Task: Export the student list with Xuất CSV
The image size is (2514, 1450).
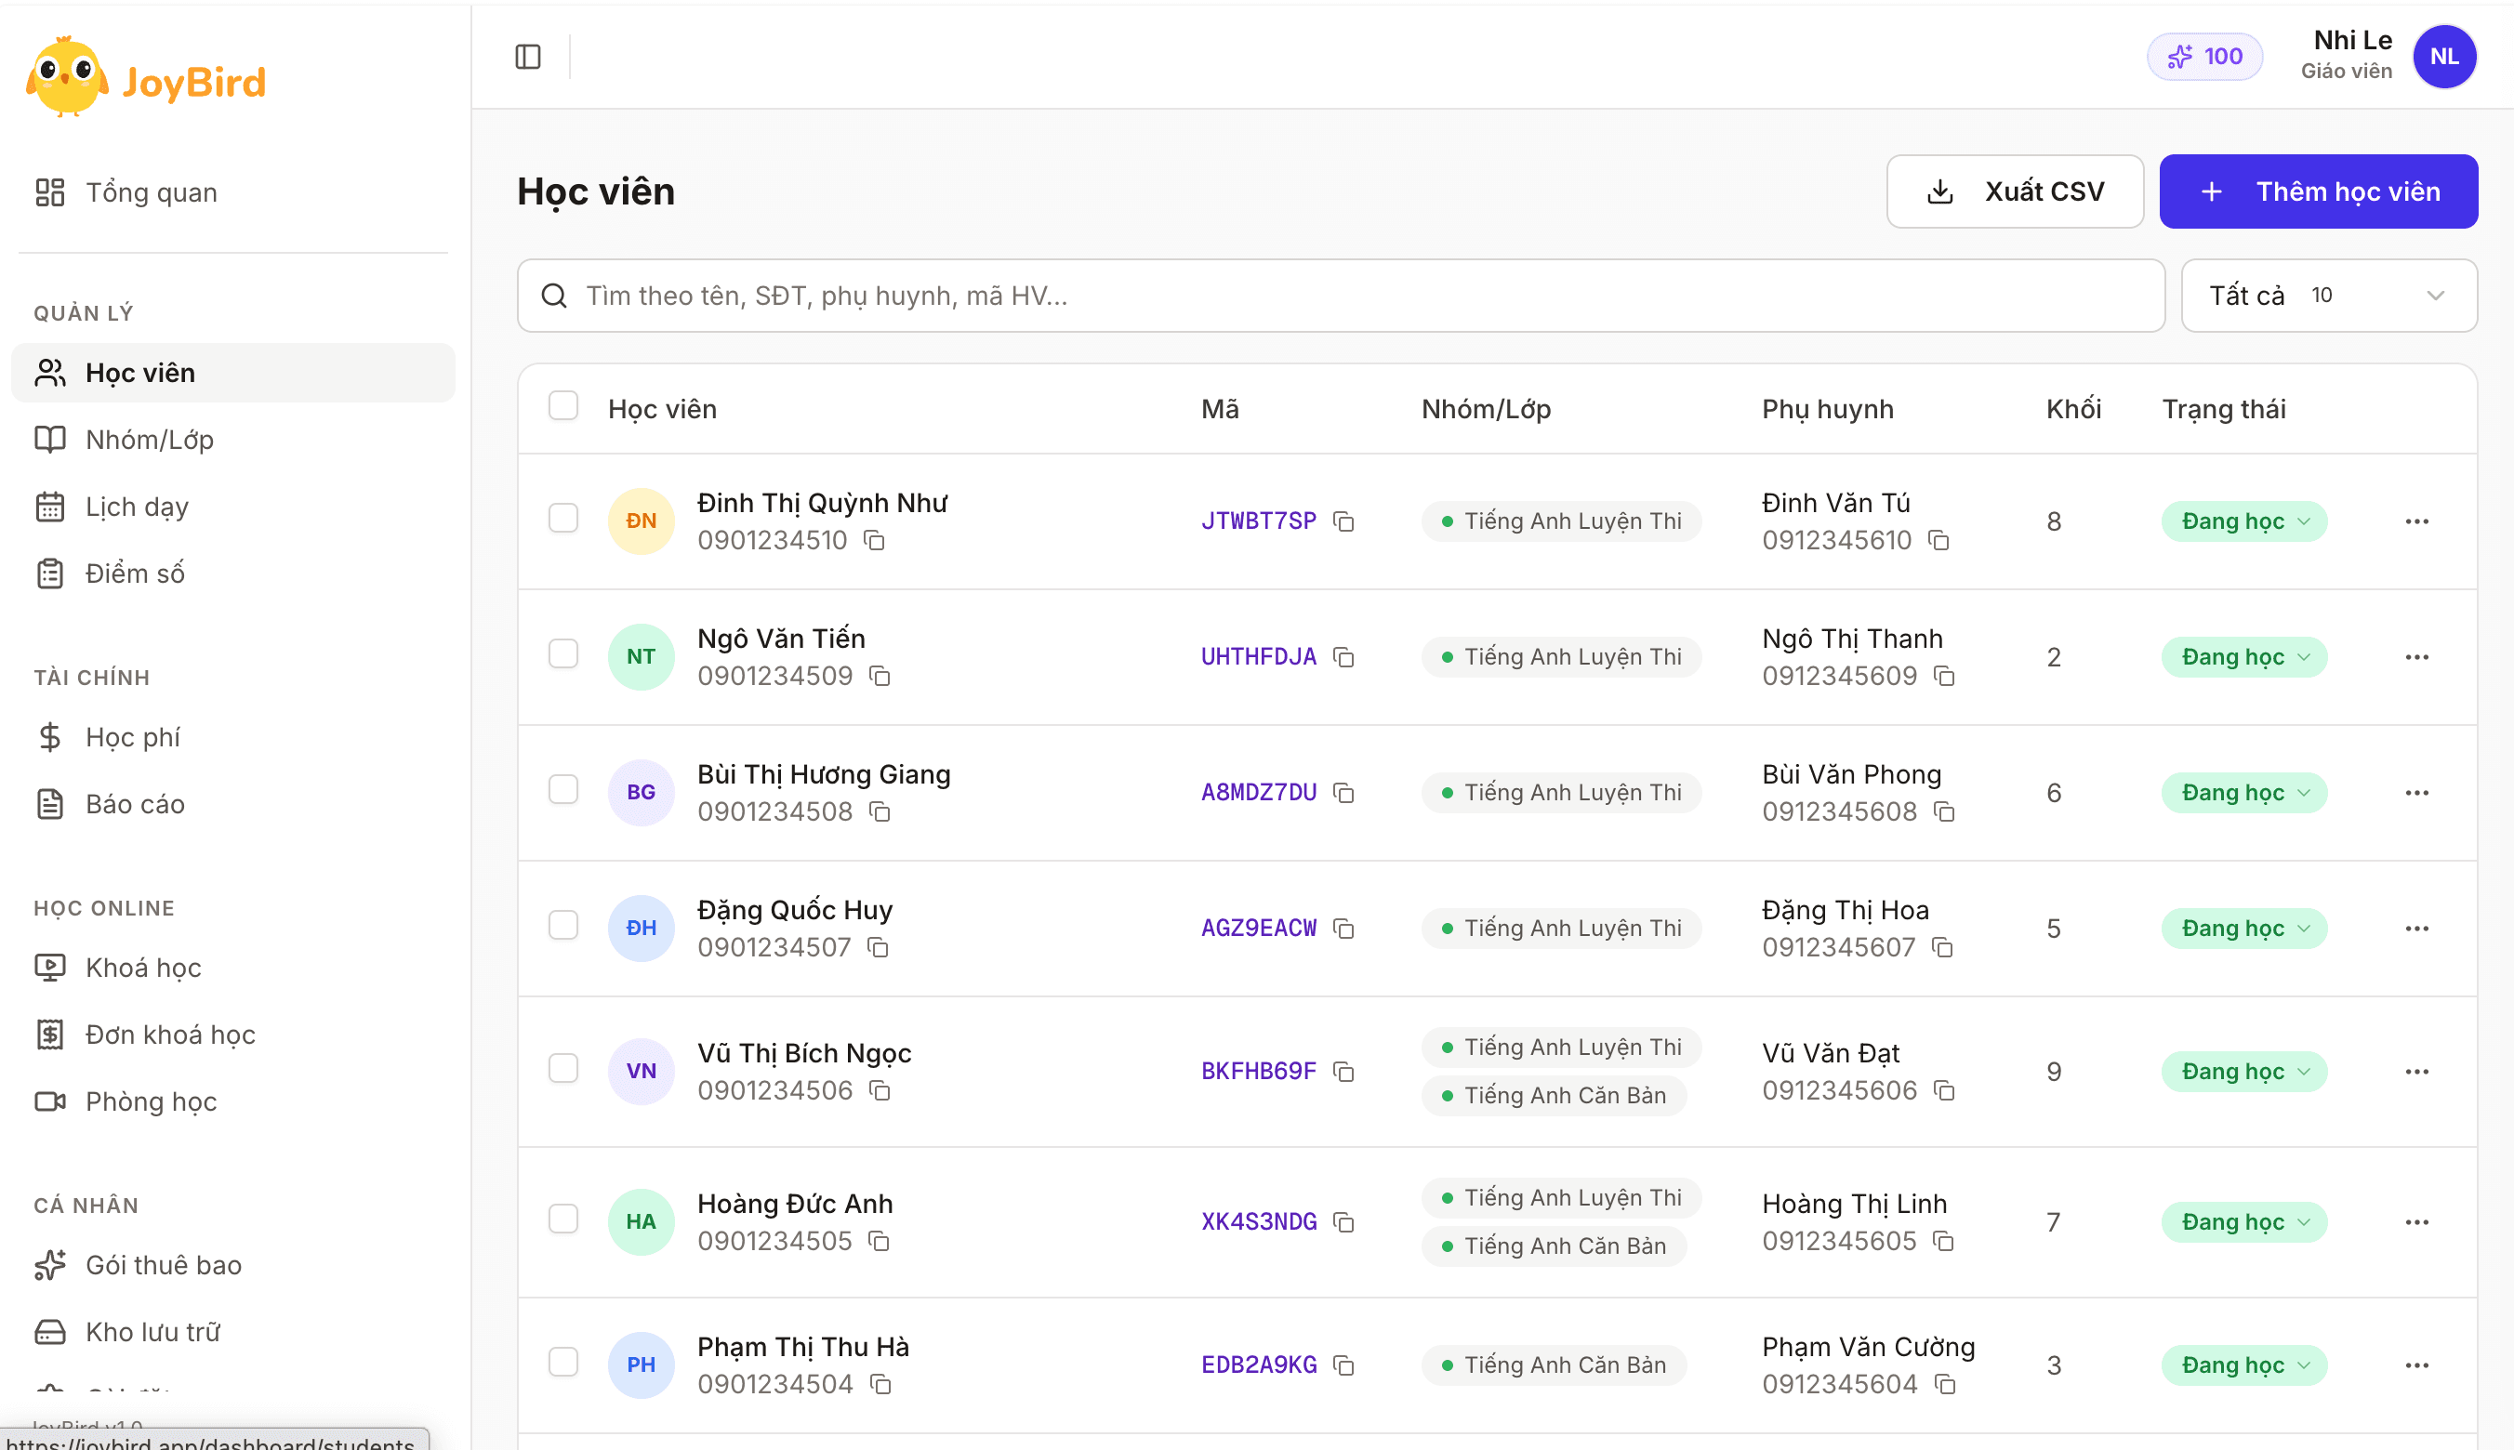Action: tap(2014, 191)
